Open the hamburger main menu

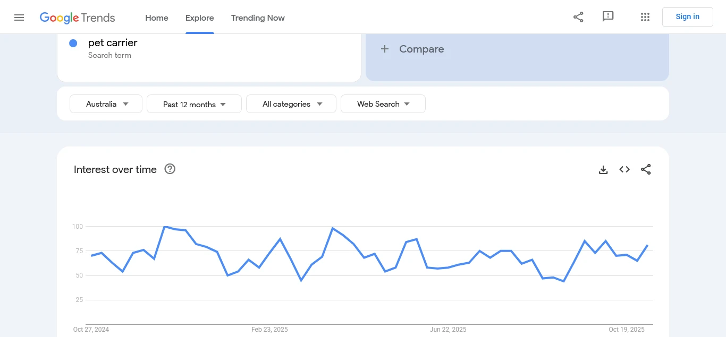pyautogui.click(x=19, y=18)
